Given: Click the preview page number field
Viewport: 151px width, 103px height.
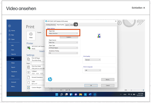Looking at the screenshot, I should click(x=63, y=90).
